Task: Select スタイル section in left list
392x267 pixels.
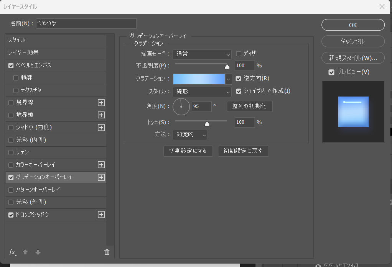Action: 56,40
